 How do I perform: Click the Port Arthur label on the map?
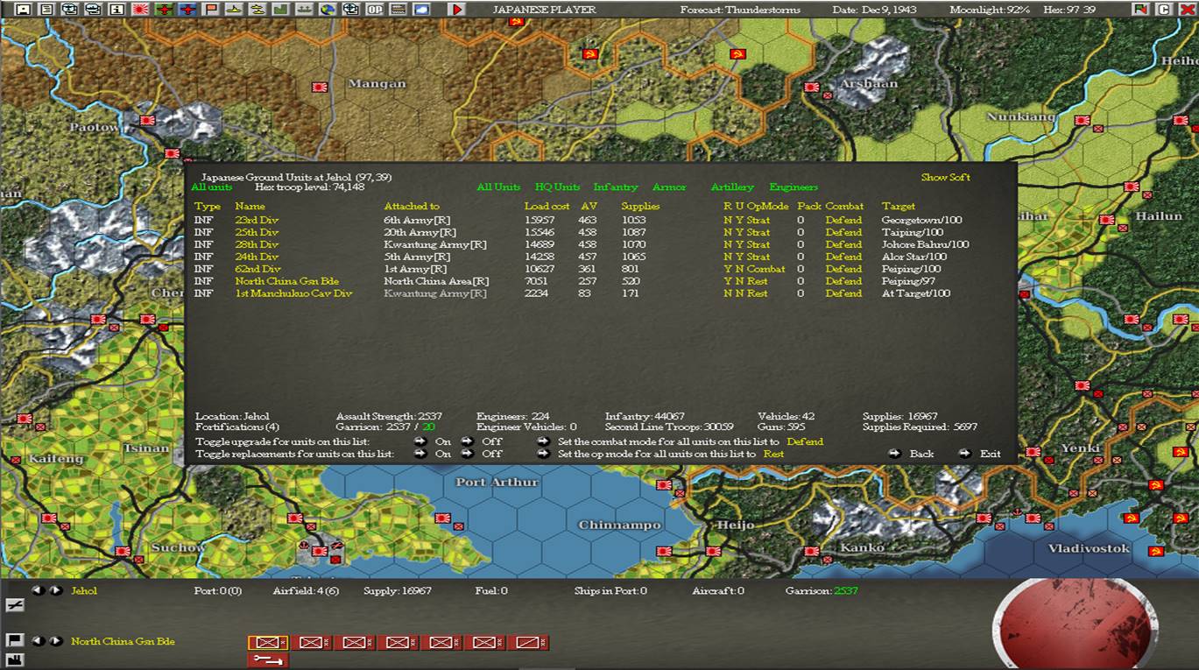tap(497, 482)
